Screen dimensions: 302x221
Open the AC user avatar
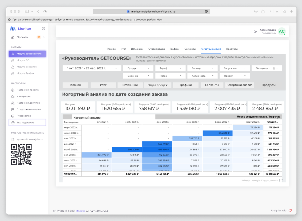click(x=282, y=31)
